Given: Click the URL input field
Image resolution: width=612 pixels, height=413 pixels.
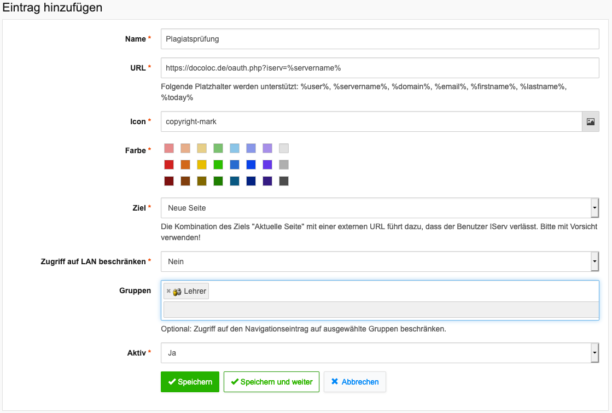Looking at the screenshot, I should tap(380, 68).
